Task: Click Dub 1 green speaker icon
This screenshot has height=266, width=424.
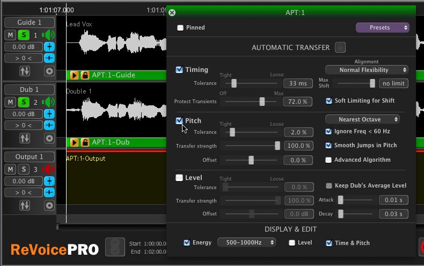Action: click(x=48, y=102)
